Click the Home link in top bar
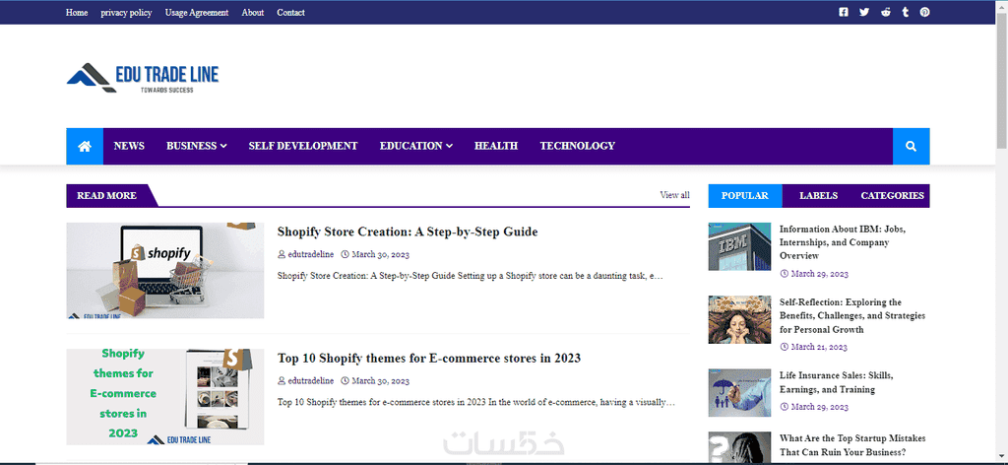 pyautogui.click(x=77, y=12)
